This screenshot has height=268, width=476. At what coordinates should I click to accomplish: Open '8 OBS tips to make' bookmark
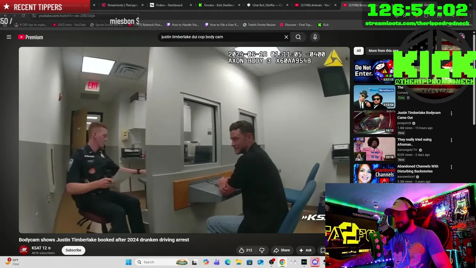click(x=30, y=25)
